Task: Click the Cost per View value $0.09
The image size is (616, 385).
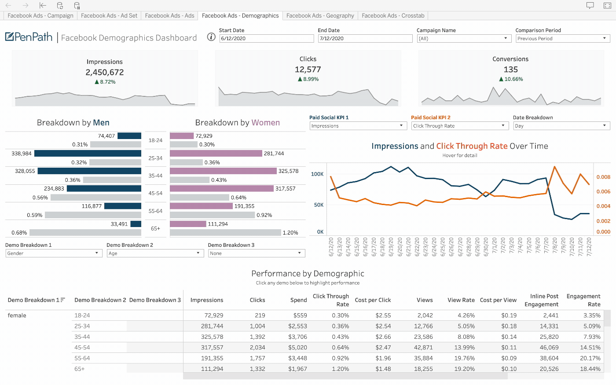Action: coord(509,358)
